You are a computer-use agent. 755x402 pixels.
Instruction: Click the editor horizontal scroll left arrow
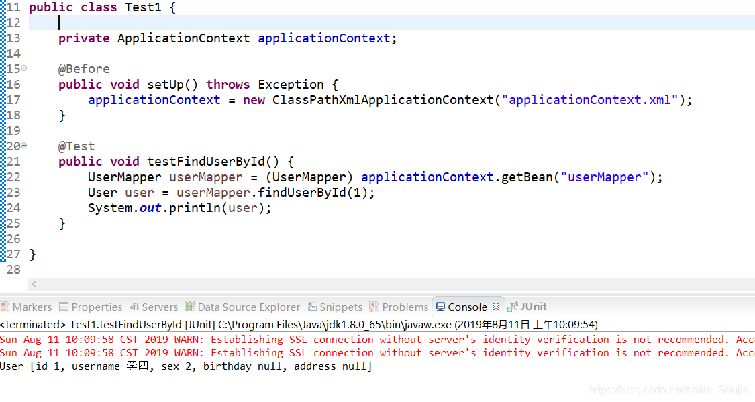(x=34, y=285)
